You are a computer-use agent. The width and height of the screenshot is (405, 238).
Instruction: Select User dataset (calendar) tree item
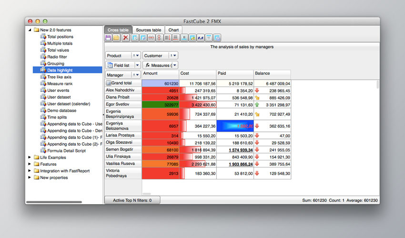pyautogui.click(x=69, y=103)
